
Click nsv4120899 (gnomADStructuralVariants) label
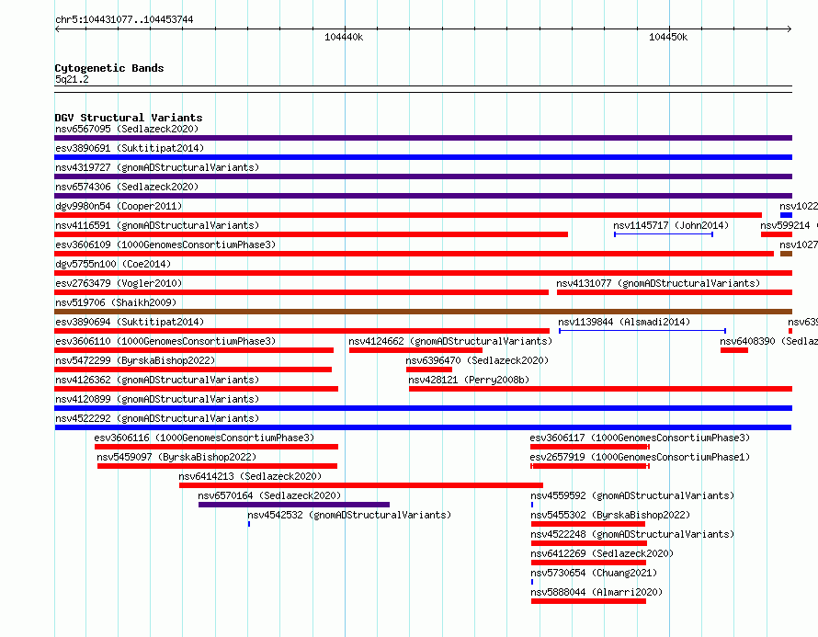pyautogui.click(x=157, y=399)
